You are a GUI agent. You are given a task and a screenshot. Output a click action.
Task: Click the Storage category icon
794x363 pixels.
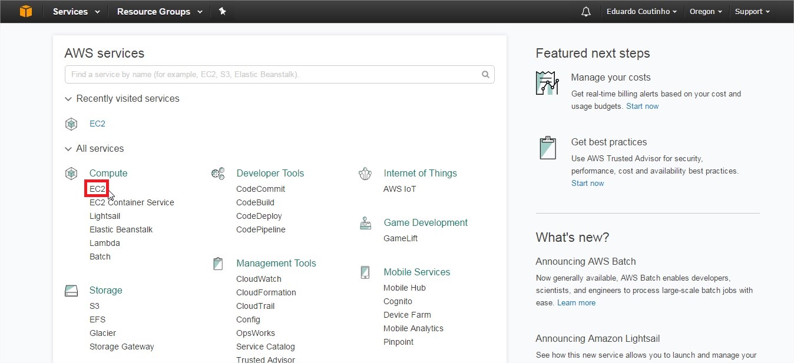click(x=71, y=290)
